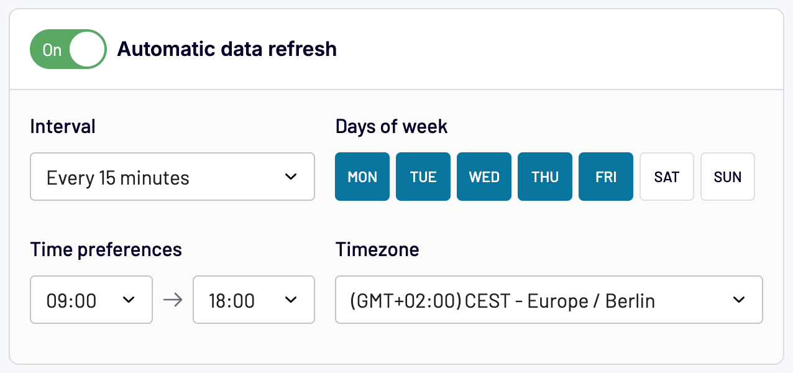Click the Time preferences label
Viewport: 793px width, 373px height.
tap(106, 250)
